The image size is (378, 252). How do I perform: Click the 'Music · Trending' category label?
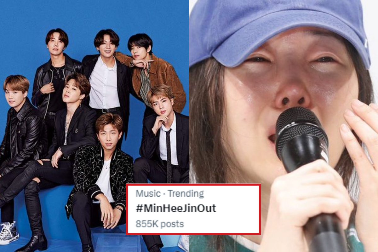(170, 193)
